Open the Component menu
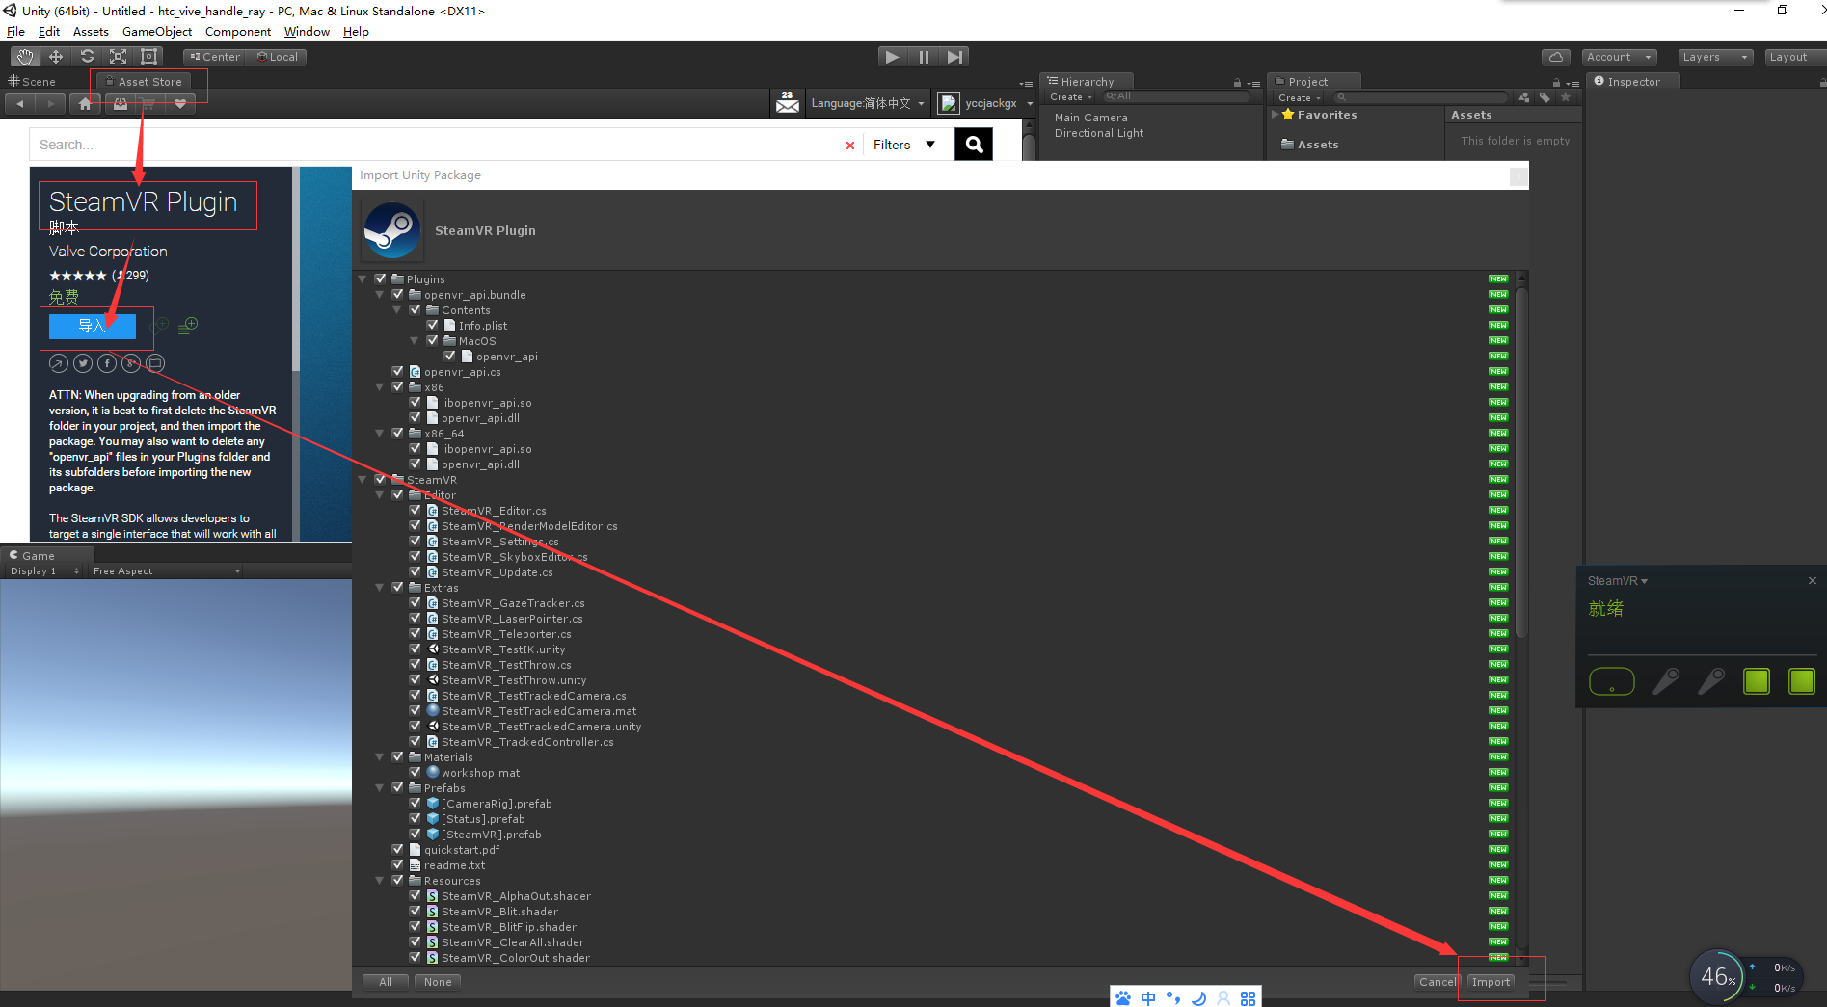 238,32
